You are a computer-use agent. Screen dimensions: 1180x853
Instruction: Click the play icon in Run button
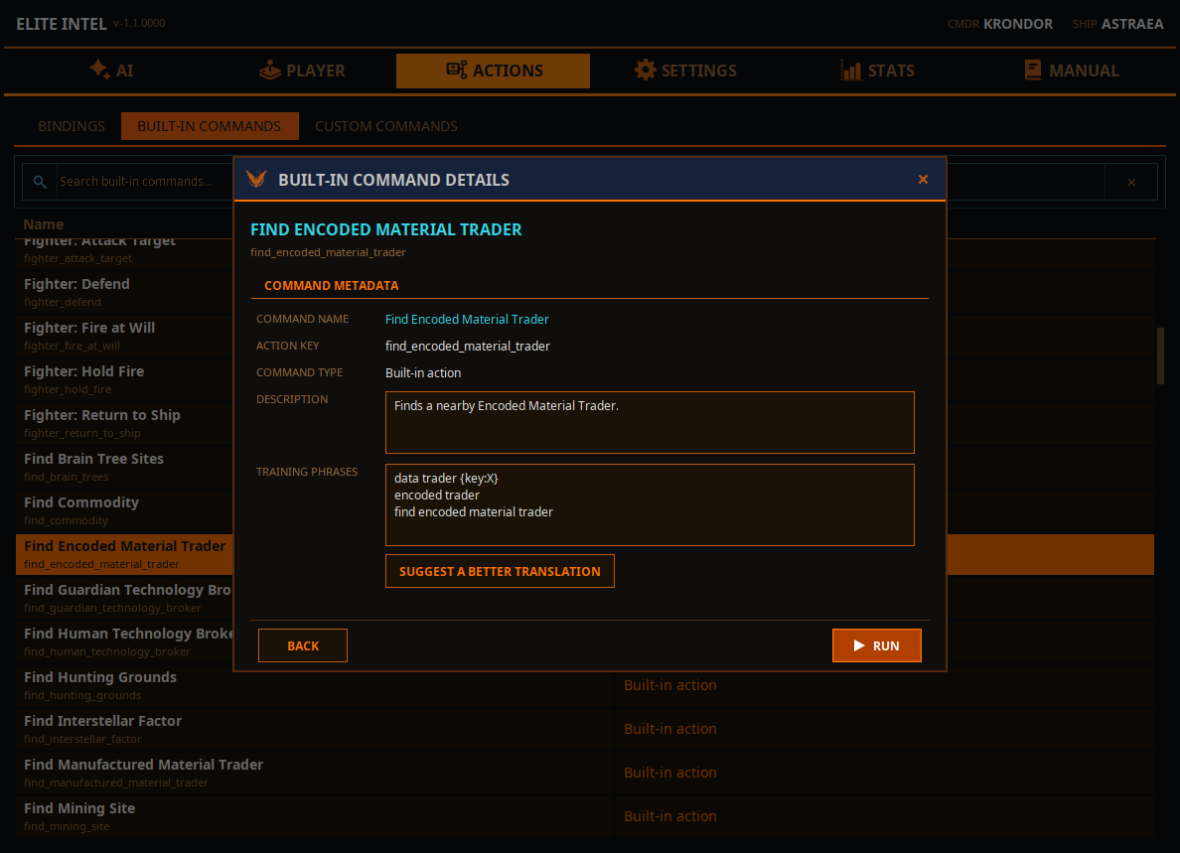pyautogui.click(x=858, y=645)
